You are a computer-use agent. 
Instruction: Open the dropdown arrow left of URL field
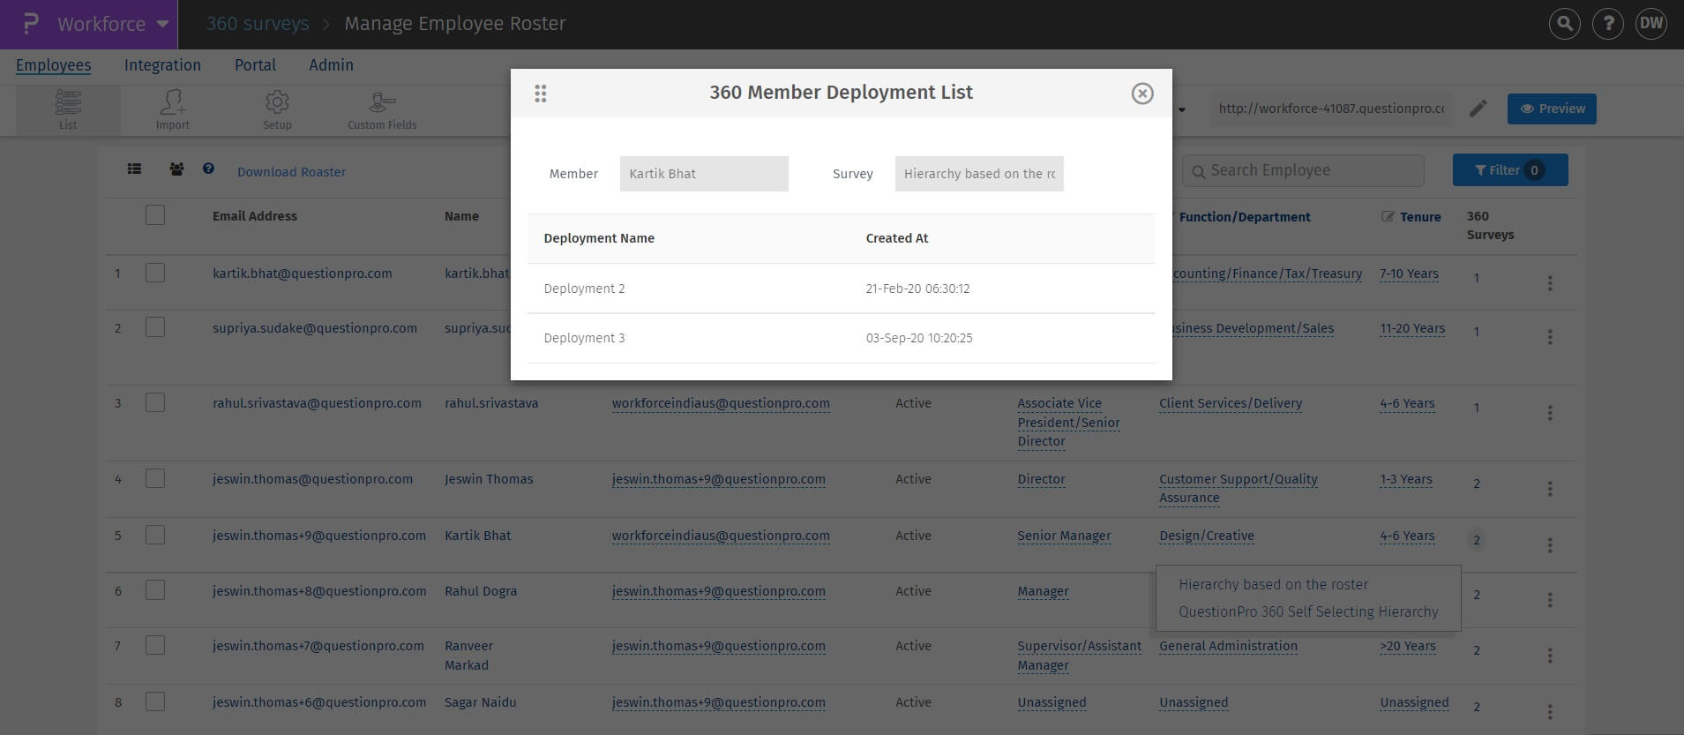1182,109
